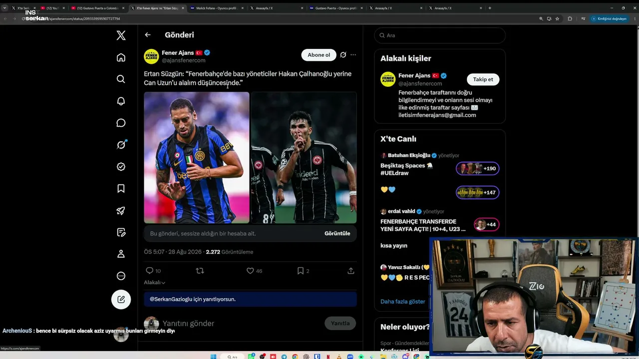Open the +147 listeners space badge

pos(478,192)
